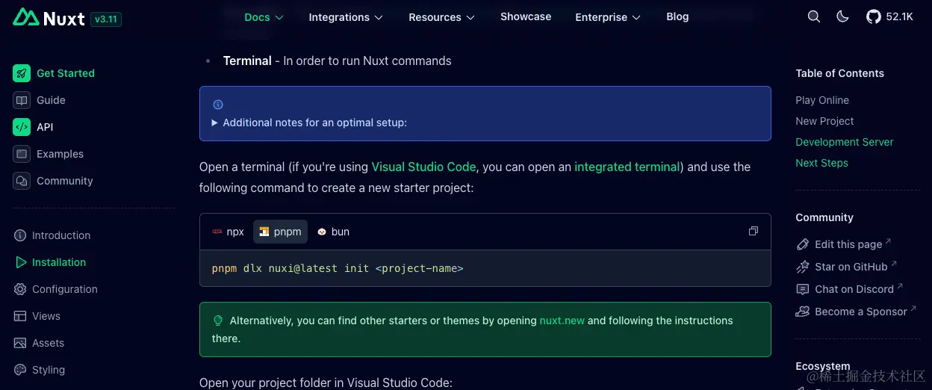Click the pnpm dlx nuxi command text
Screen dimensions: 932x390
[338, 268]
